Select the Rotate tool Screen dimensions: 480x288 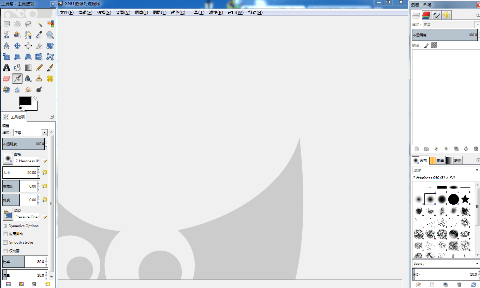point(50,46)
